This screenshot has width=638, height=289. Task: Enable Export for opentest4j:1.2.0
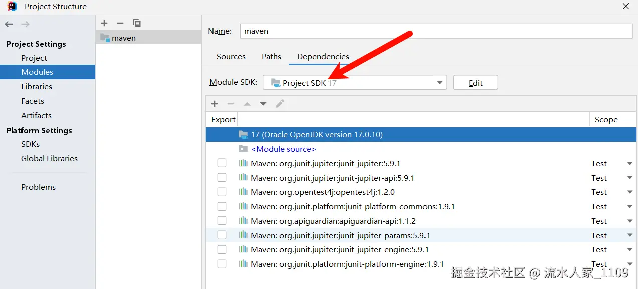pyautogui.click(x=222, y=192)
